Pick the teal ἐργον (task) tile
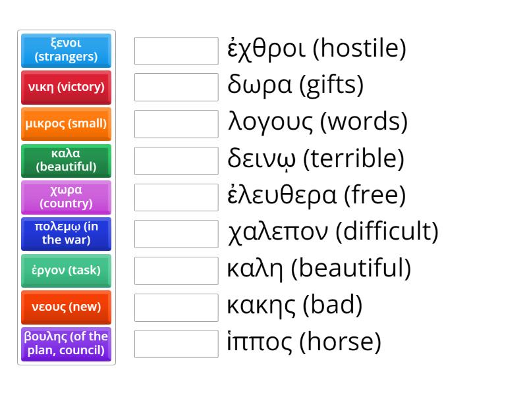Image resolution: width=527 pixels, height=395 pixels. (66, 271)
